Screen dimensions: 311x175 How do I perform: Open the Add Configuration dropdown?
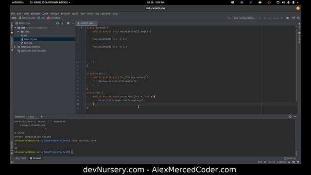(x=244, y=18)
